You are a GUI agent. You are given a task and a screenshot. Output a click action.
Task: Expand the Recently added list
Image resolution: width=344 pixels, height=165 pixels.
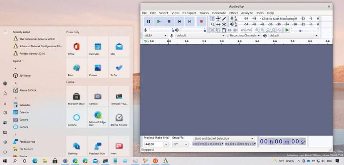[18, 61]
